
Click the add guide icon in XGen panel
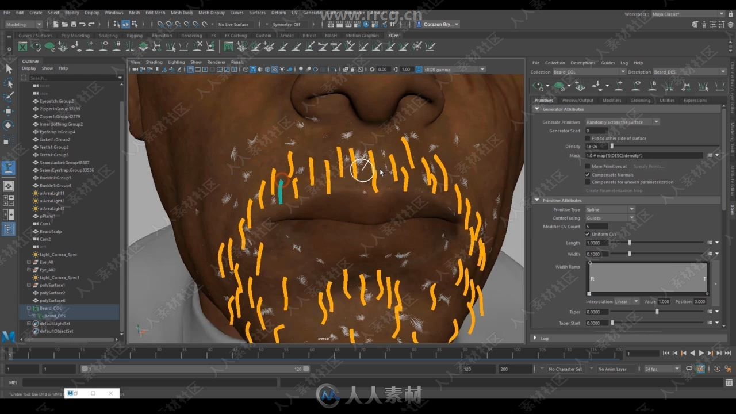[x=619, y=86]
